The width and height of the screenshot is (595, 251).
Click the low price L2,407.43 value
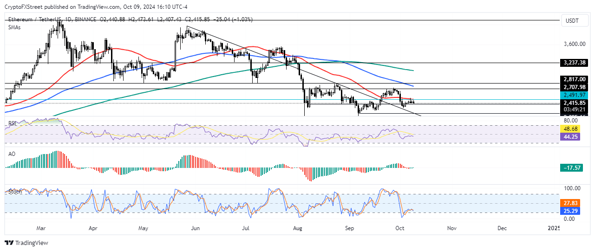click(170, 19)
